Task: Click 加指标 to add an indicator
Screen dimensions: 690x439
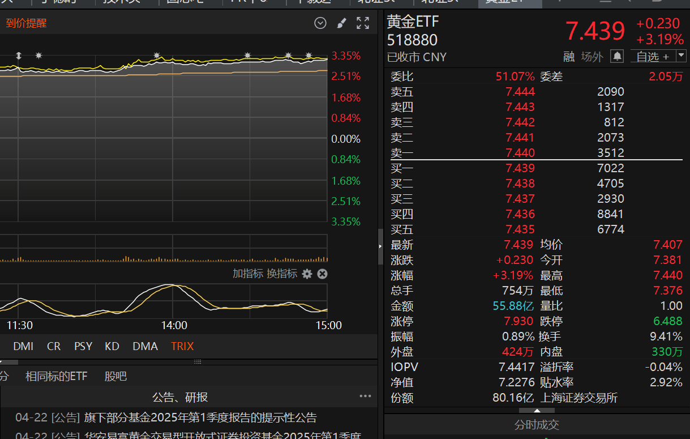Action: tap(247, 273)
